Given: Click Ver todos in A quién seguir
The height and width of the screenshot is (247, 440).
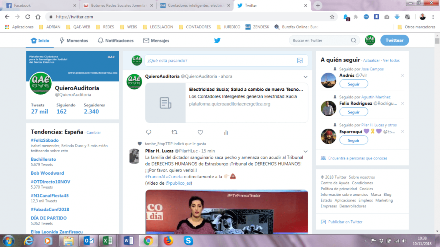Looking at the screenshot, I should point(391,60).
